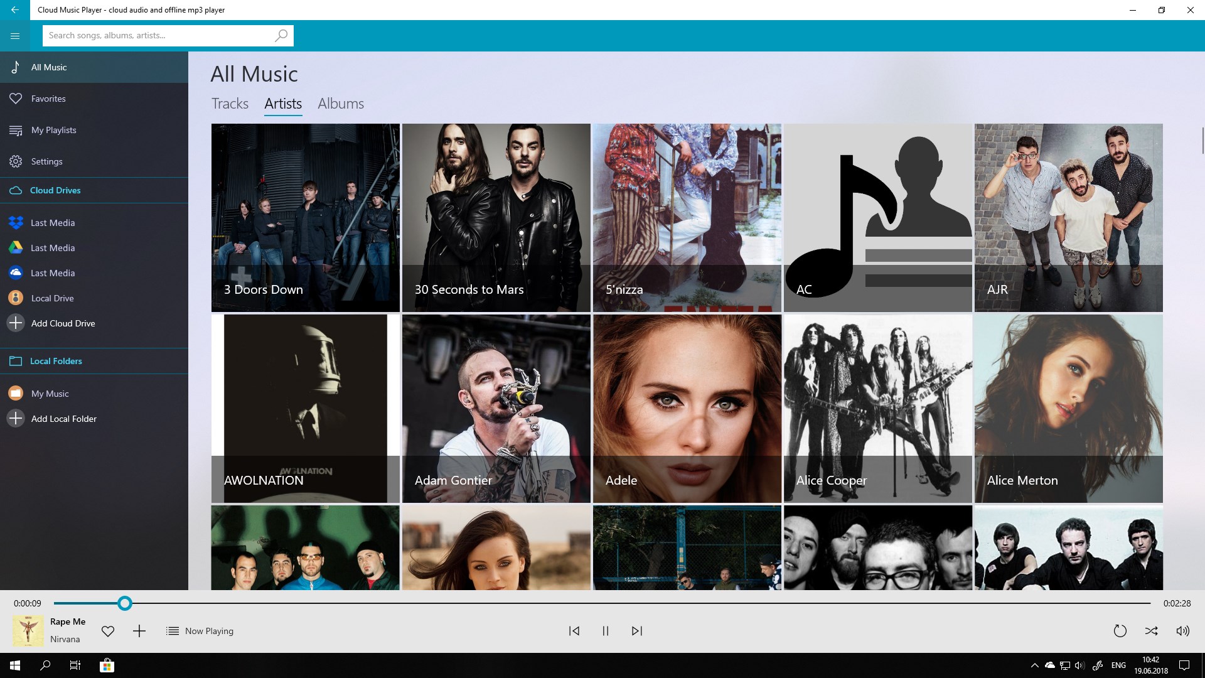Pause the current song
Screen dimensions: 1205x678
(606, 631)
